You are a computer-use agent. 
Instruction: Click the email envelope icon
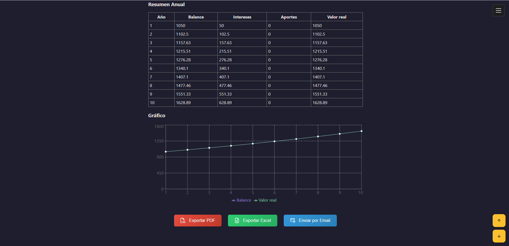pos(293,221)
